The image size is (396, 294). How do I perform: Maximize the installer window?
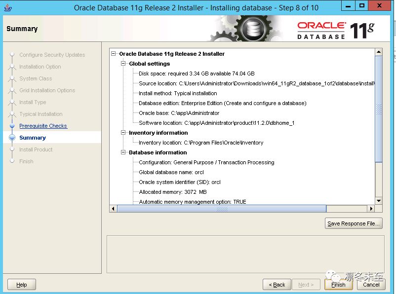click(x=361, y=5)
